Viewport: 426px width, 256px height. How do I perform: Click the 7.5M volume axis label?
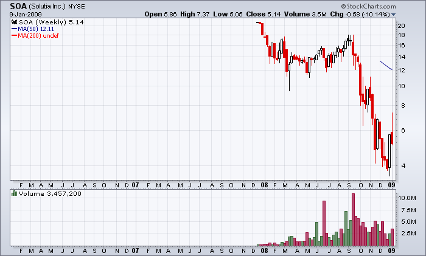click(409, 210)
